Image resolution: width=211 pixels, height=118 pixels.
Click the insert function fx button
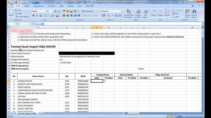pyautogui.click(x=43, y=24)
